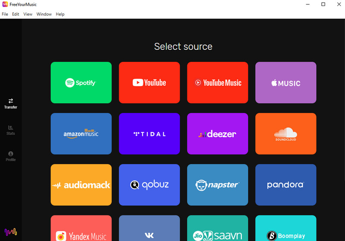Select the SoundCloud tile
Image resolution: width=345 pixels, height=241 pixels.
pyautogui.click(x=285, y=134)
